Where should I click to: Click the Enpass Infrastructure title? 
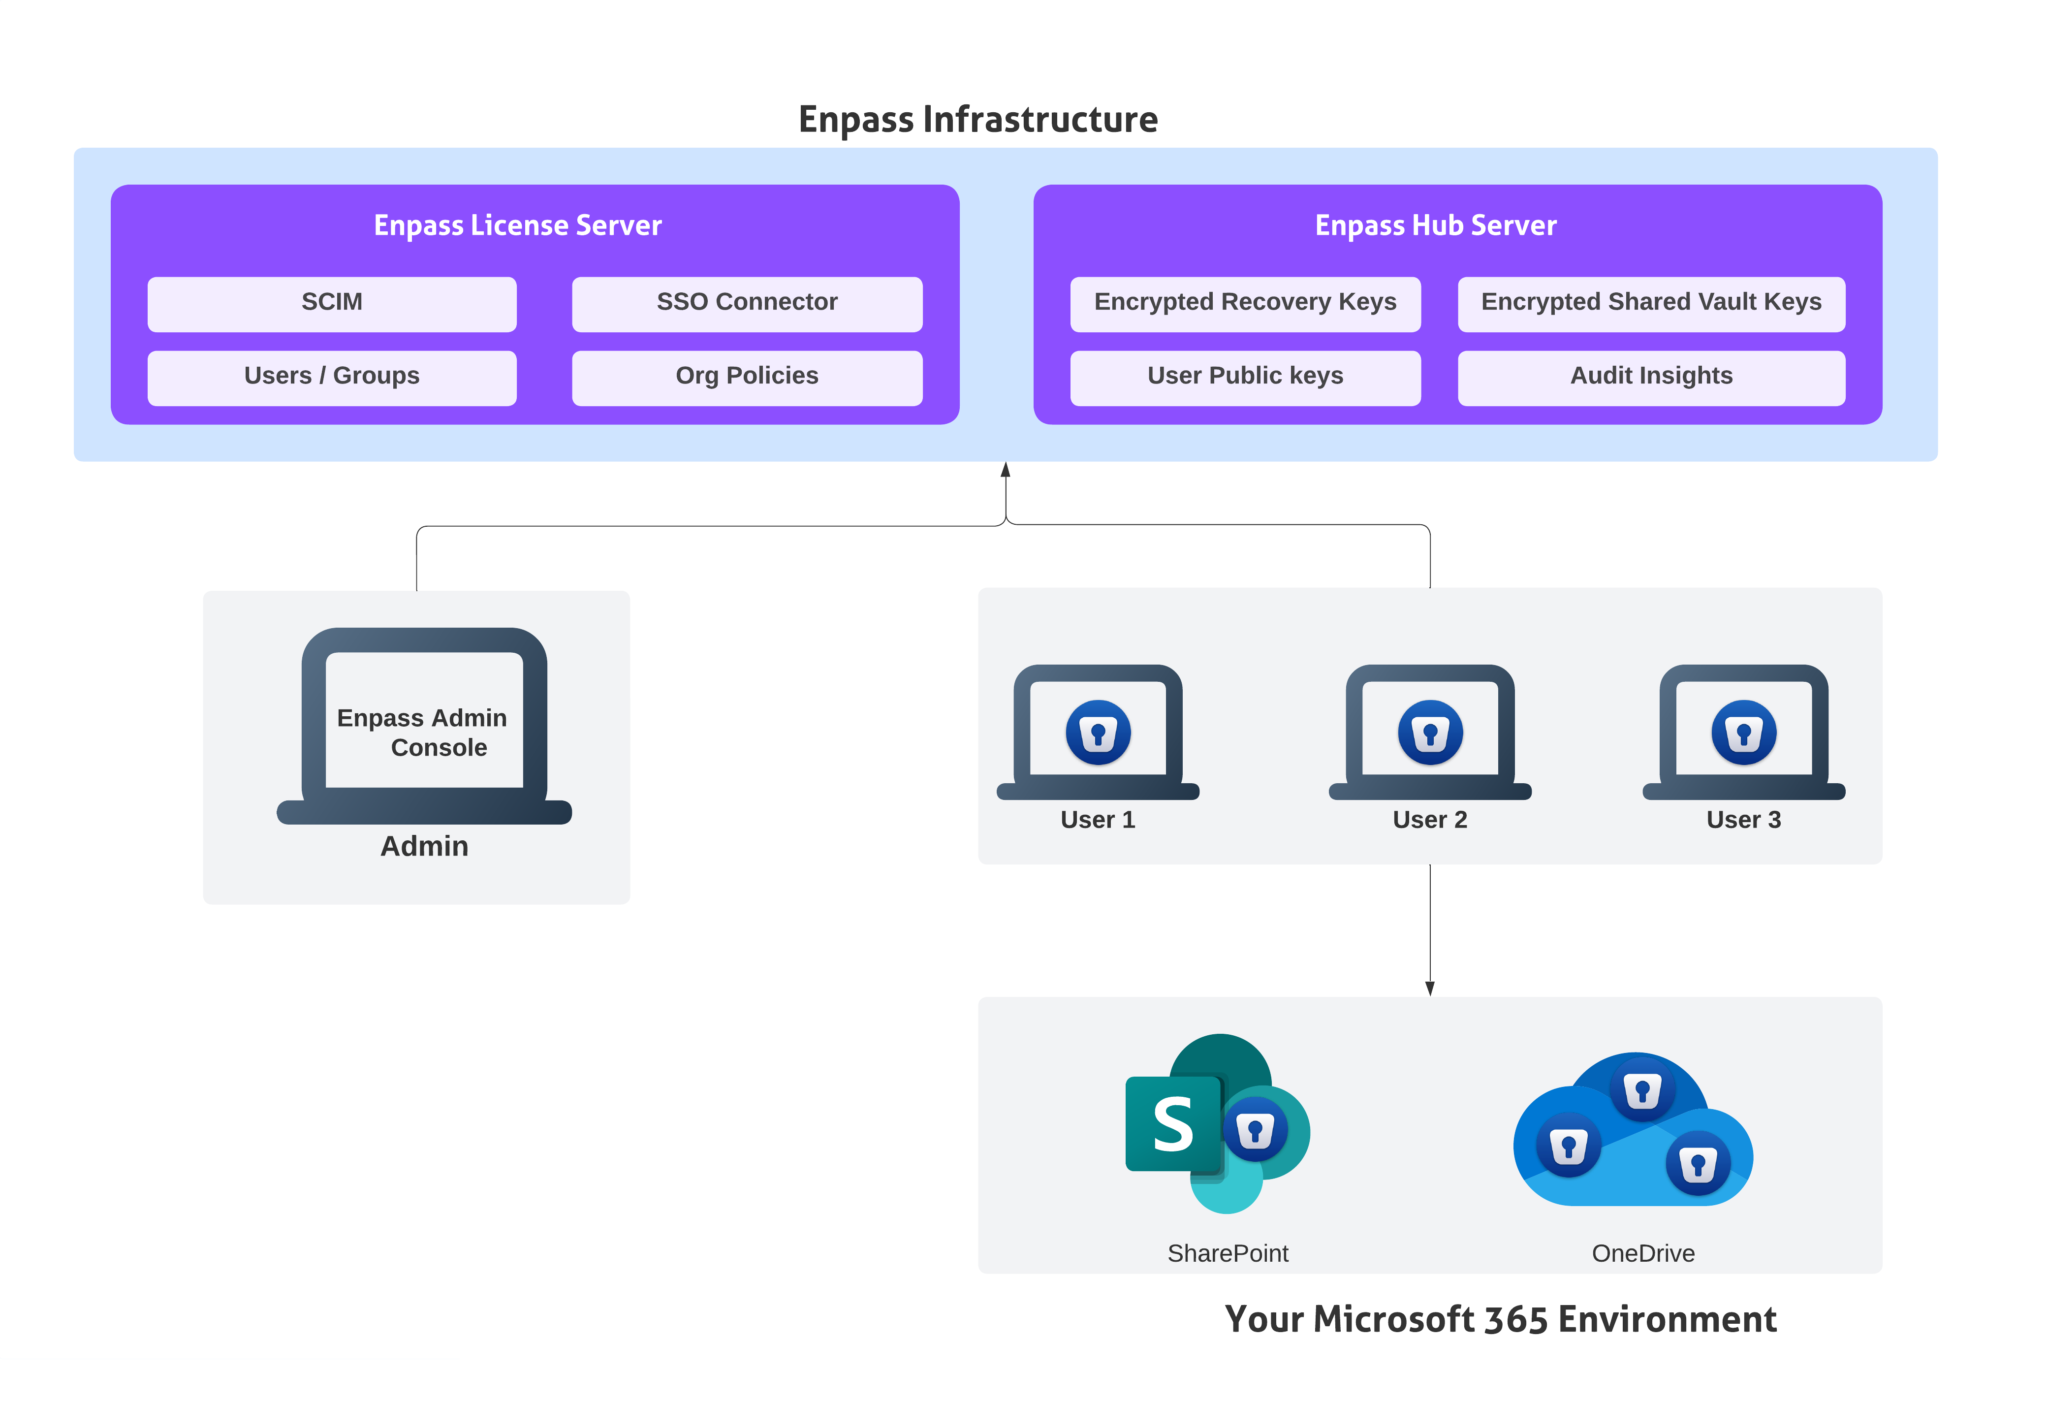click(977, 120)
